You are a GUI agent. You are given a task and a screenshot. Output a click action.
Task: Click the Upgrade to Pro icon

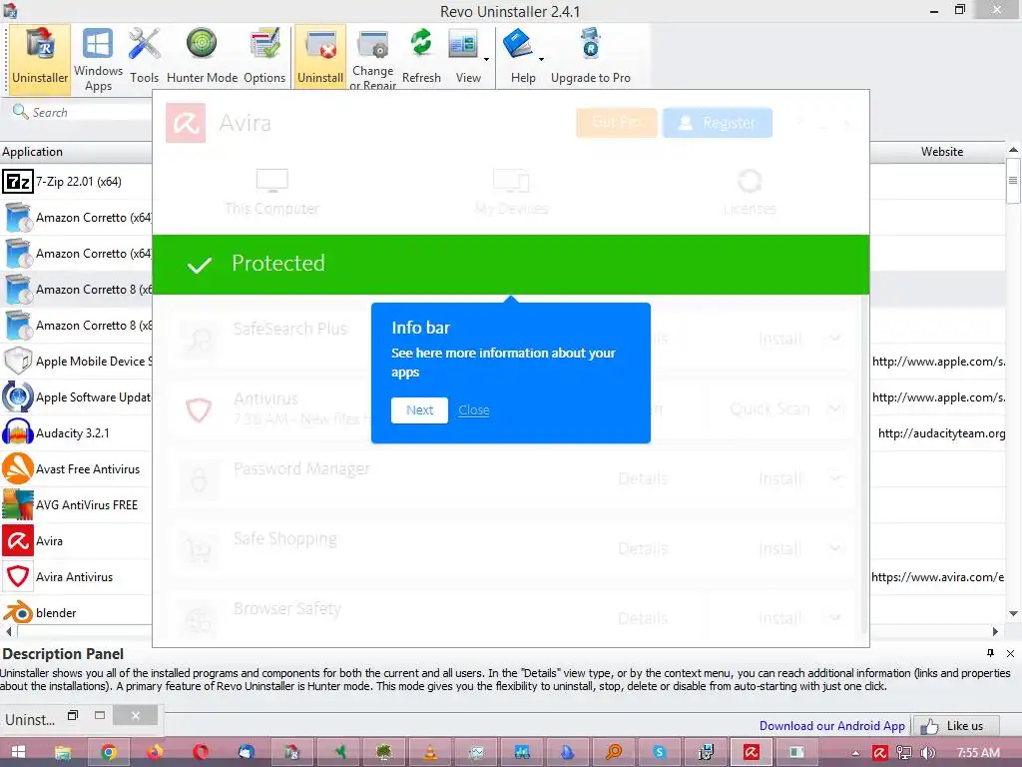click(x=591, y=46)
